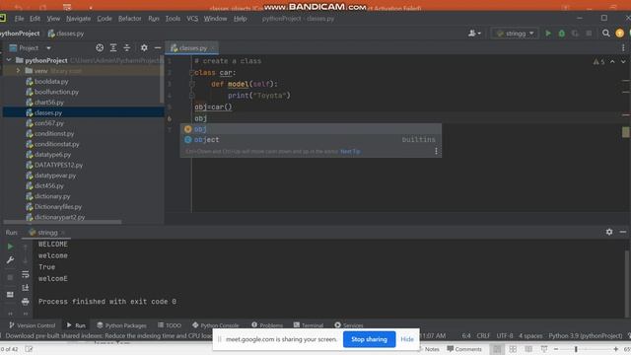631x355 pixels.
Task: Open the Python Packages tool window
Action: 121,325
